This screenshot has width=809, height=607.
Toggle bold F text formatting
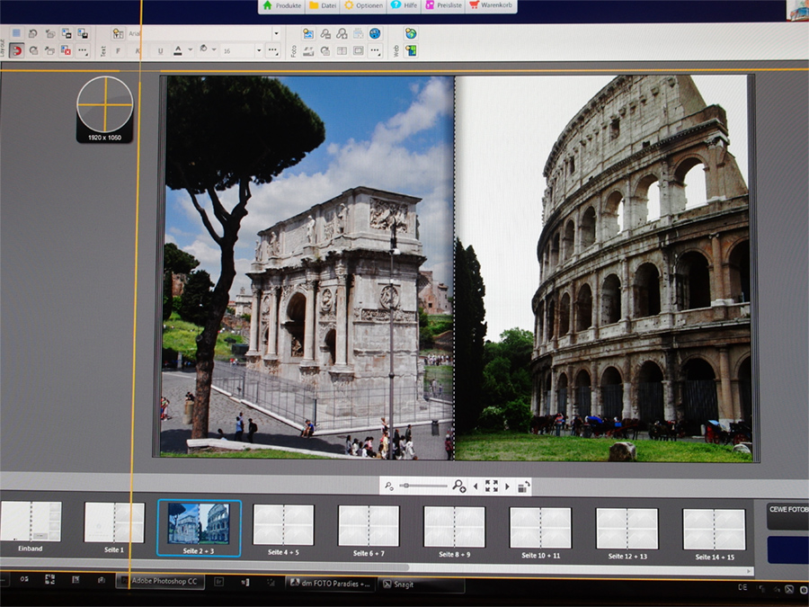(118, 51)
